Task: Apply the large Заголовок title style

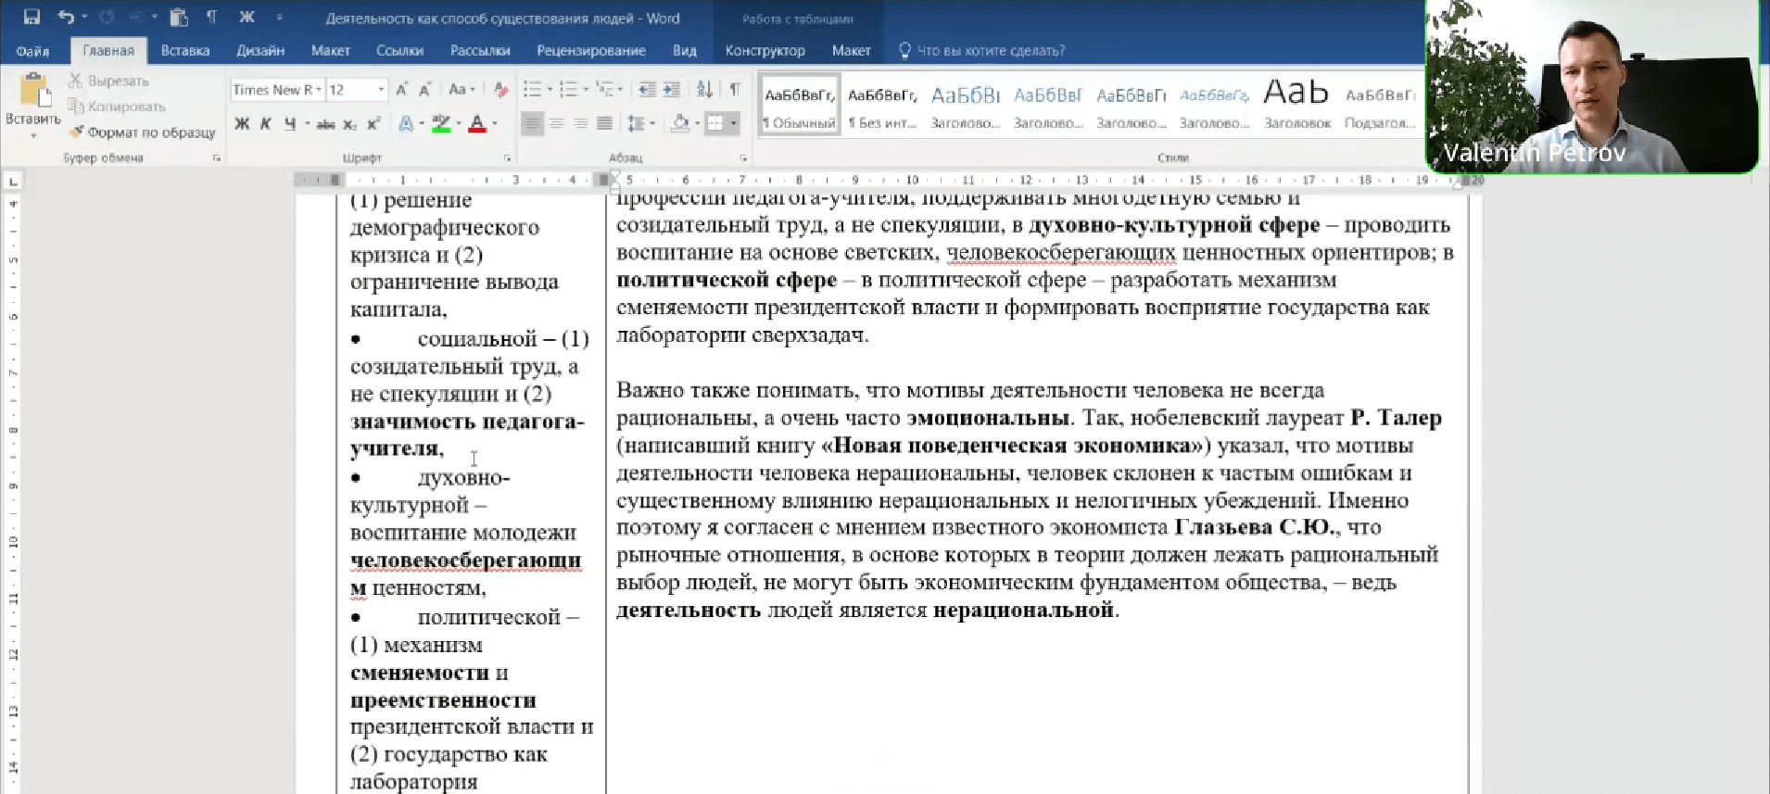Action: click(1297, 106)
